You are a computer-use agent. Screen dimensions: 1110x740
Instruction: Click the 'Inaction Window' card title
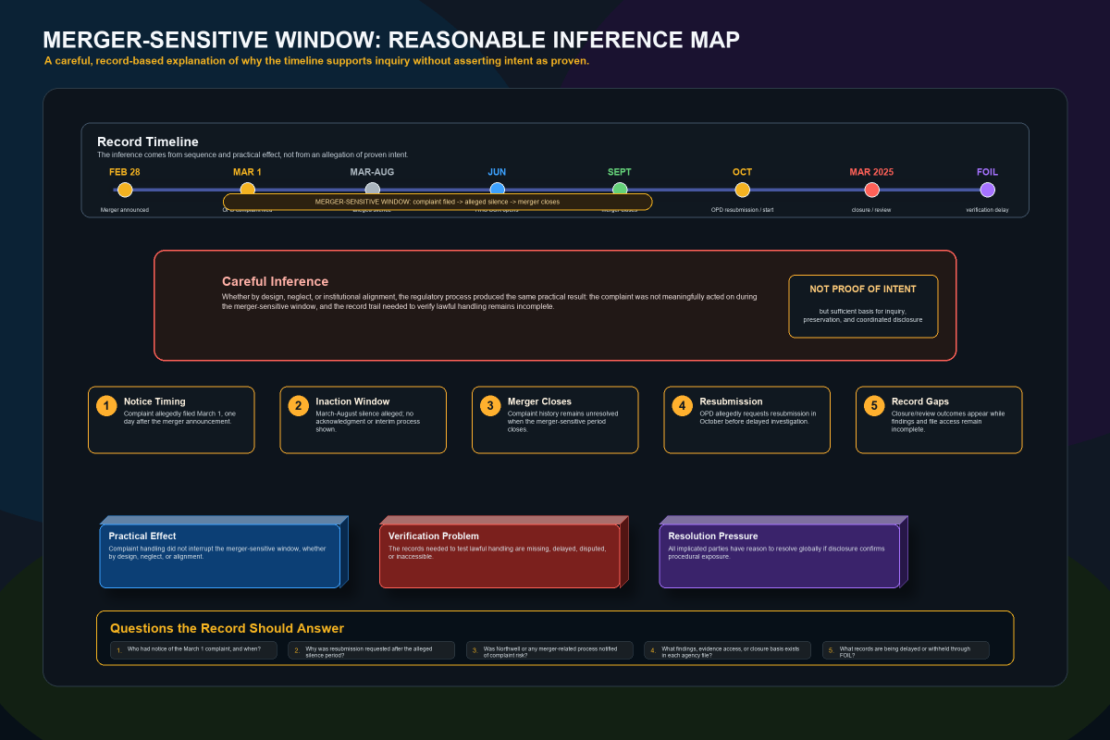pyautogui.click(x=352, y=401)
